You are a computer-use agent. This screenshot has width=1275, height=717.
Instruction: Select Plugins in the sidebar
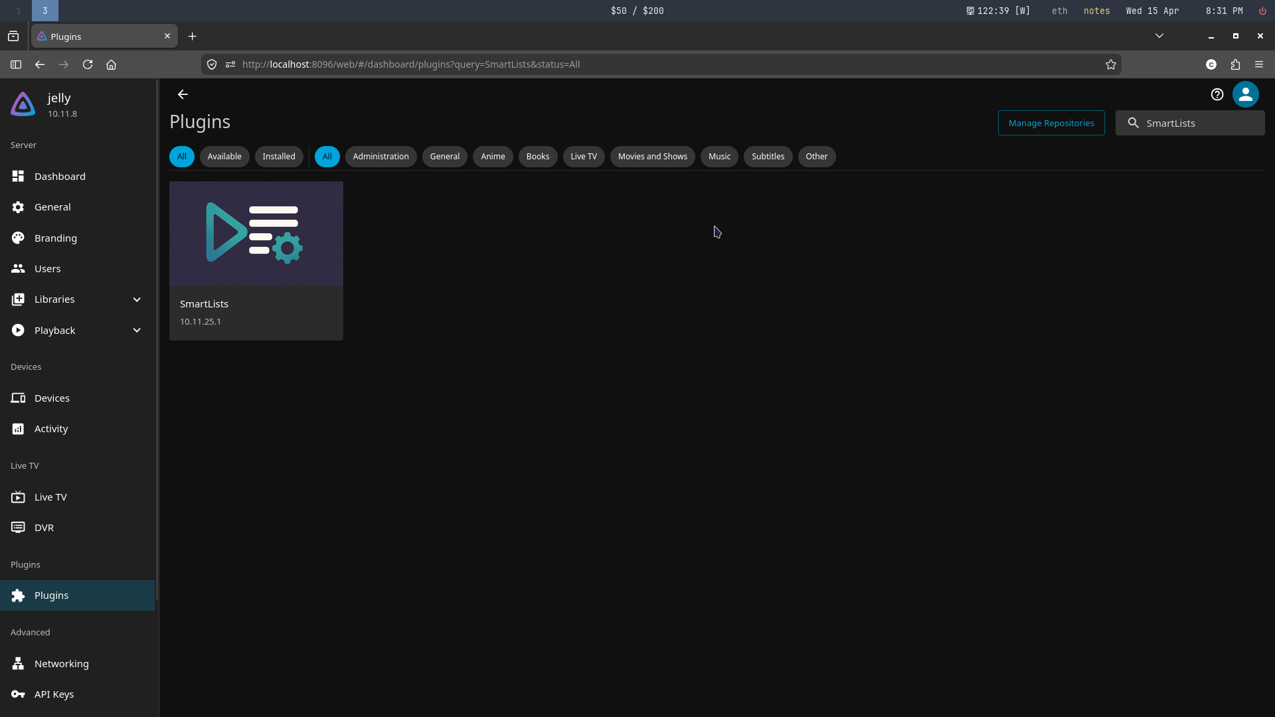[77, 596]
